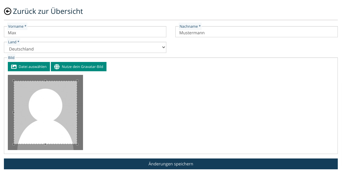Viewport: 342px width, 172px height.
Task: Click the image icon on Datei auswählen
Action: (x=14, y=67)
